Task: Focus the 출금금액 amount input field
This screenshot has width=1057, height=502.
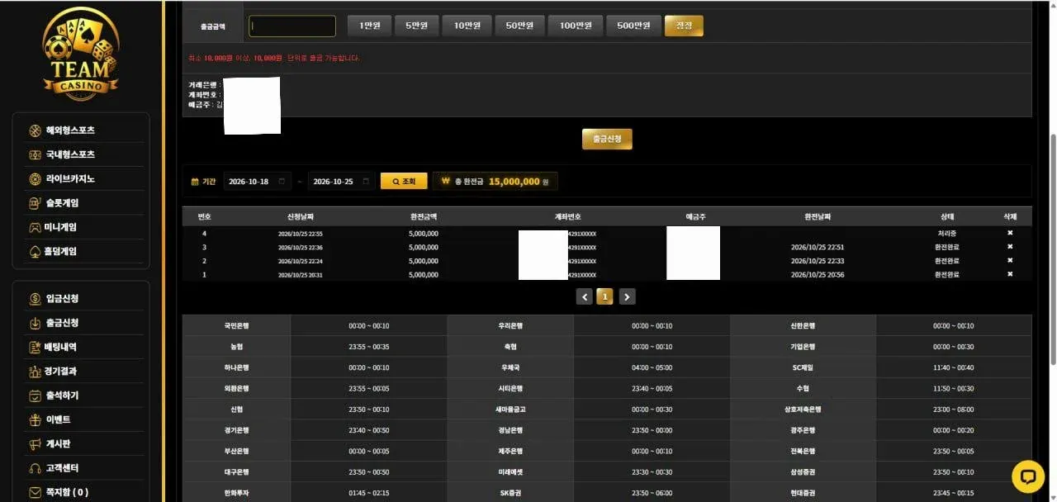Action: tap(292, 26)
